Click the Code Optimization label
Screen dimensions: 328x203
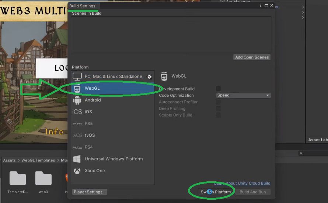pos(176,95)
